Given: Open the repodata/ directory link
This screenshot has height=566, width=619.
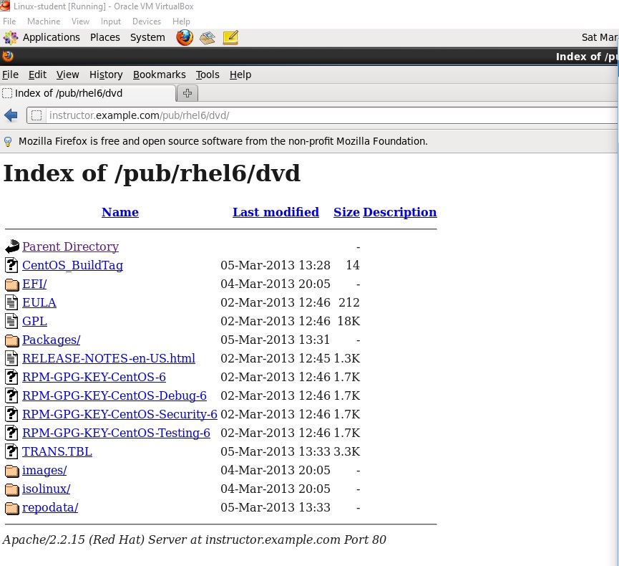Looking at the screenshot, I should coord(50,507).
